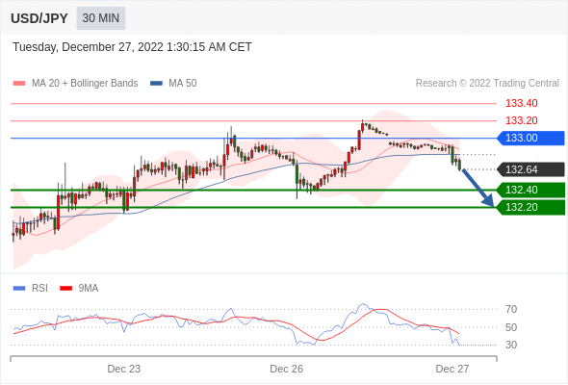The image size is (568, 385).
Task: Click the 133.00 blue pivot price tag
Action: [x=530, y=138]
